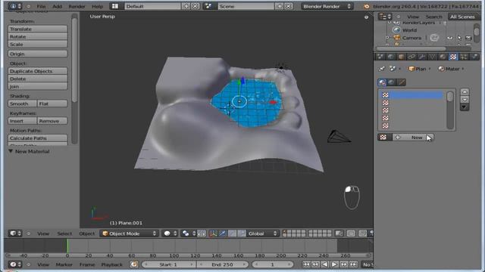Open the pivot point dropdown
The width and height of the screenshot is (485, 272).
coord(189,233)
